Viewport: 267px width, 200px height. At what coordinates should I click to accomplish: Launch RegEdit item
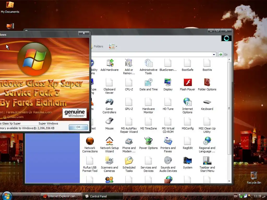click(x=187, y=143)
